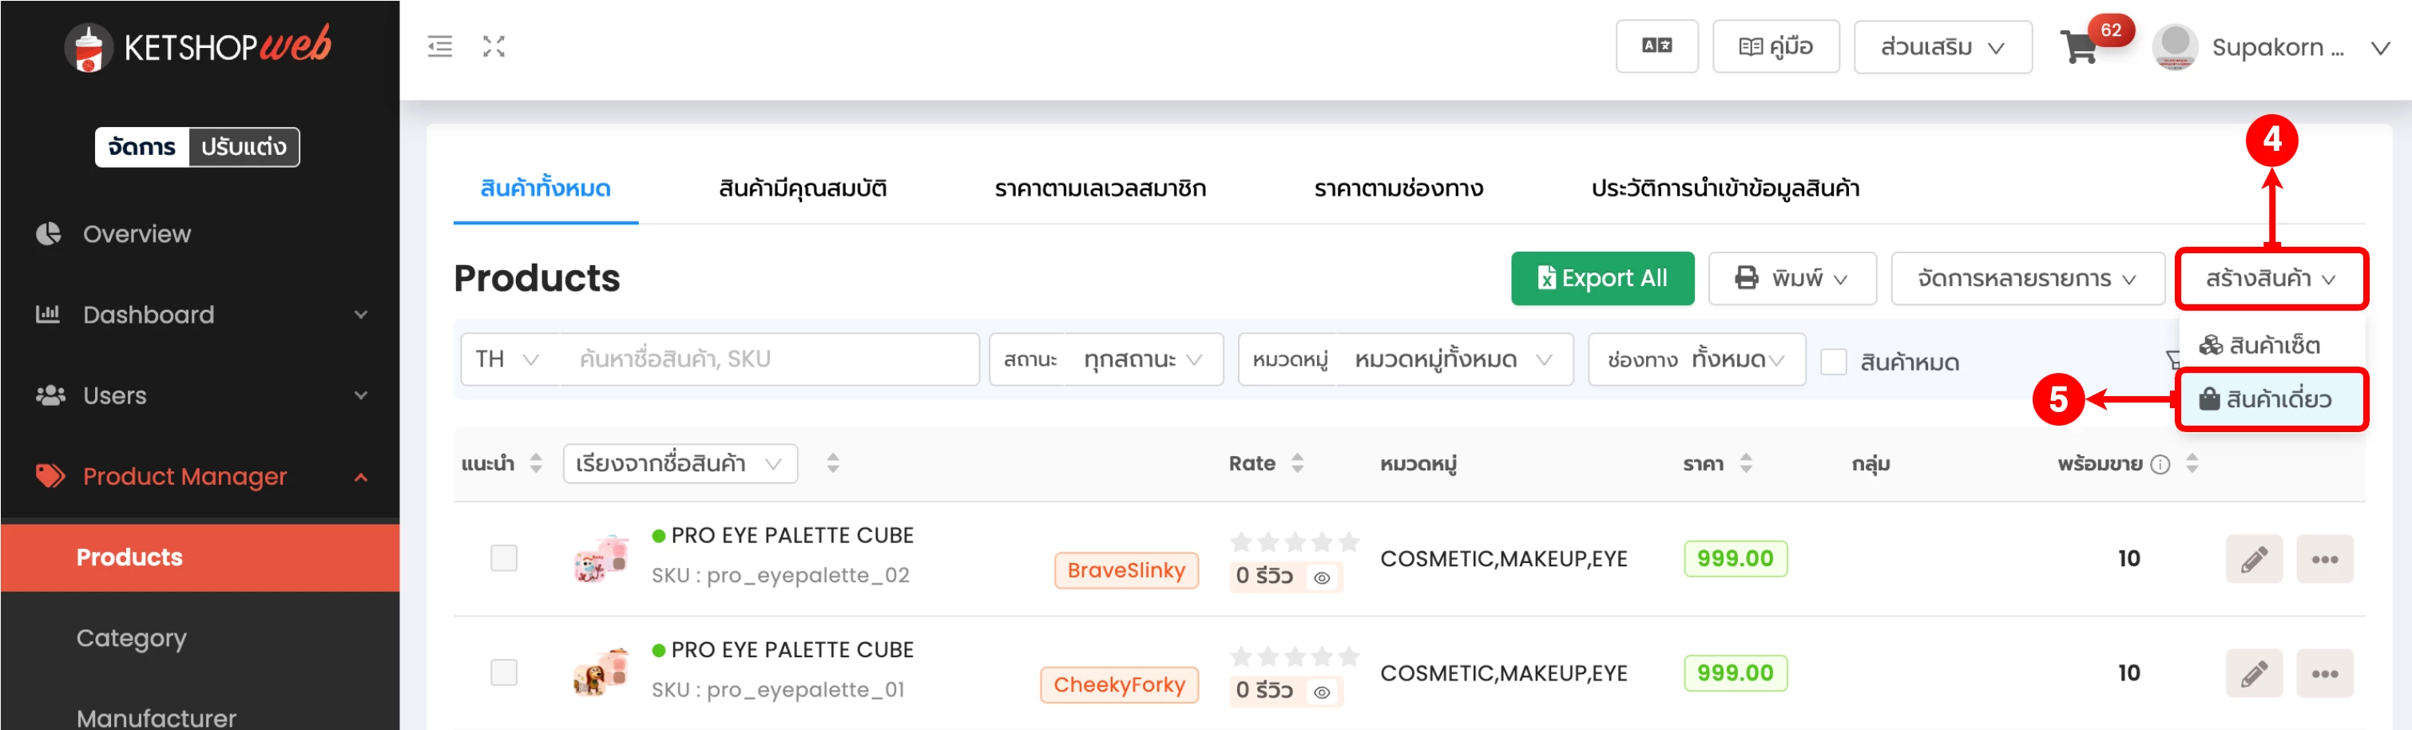Screen dimensions: 2412x730
Task: Open ประวัติการนำเข้าข้อมูลสินค้า tab
Action: 1724,188
